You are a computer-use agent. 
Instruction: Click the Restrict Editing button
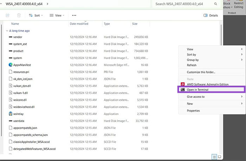click(x=239, y=5)
